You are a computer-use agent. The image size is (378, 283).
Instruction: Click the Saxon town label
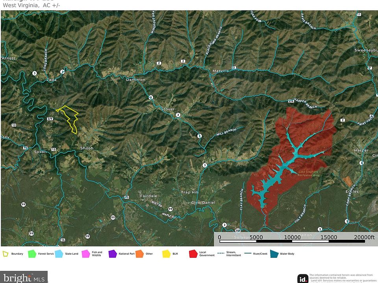tap(40, 152)
